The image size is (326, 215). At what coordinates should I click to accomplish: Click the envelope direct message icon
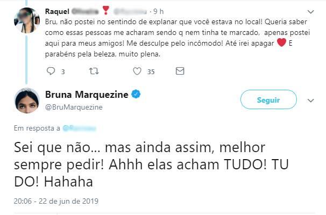click(x=180, y=71)
